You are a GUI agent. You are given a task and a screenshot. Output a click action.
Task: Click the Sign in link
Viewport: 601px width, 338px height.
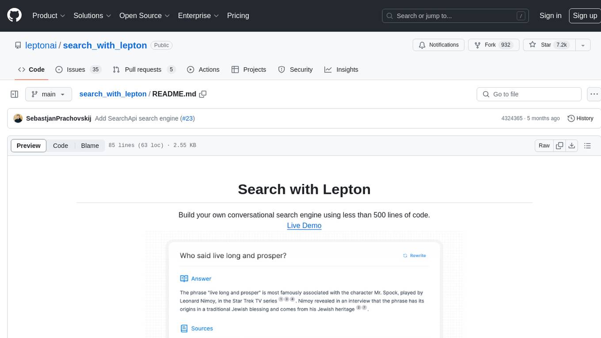[x=551, y=15]
